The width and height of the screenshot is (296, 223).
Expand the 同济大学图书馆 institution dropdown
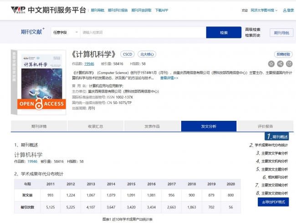tap(264, 10)
